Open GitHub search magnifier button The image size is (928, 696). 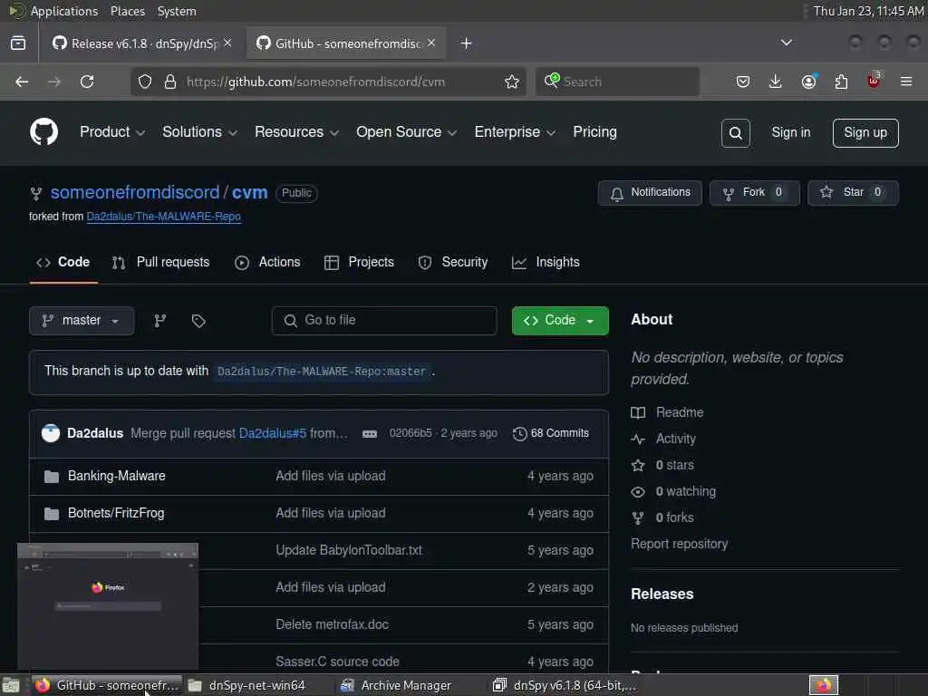pyautogui.click(x=735, y=133)
